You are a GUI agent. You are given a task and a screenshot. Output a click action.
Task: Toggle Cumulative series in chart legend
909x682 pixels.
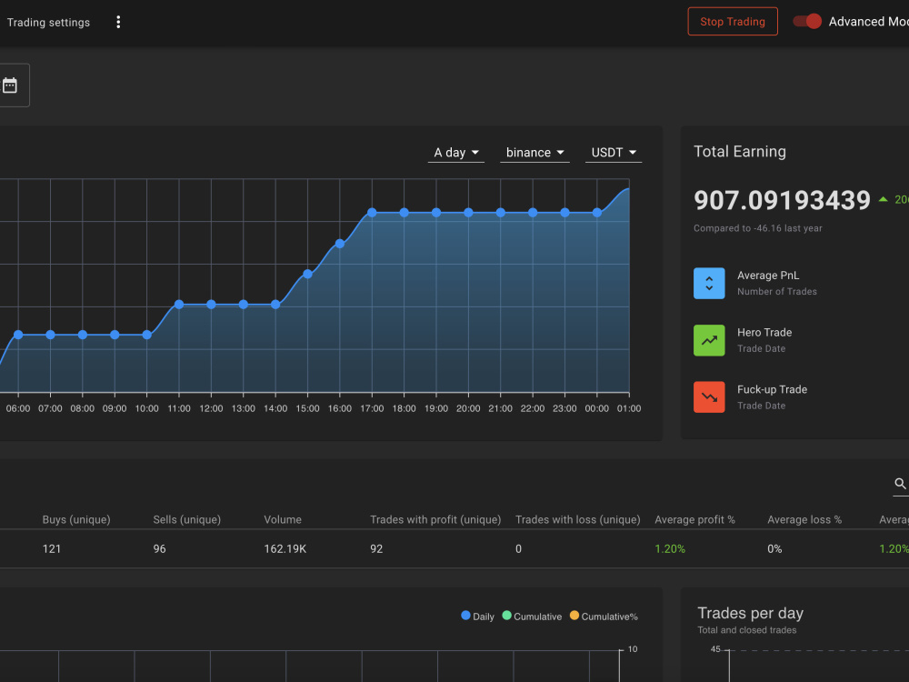pos(532,616)
